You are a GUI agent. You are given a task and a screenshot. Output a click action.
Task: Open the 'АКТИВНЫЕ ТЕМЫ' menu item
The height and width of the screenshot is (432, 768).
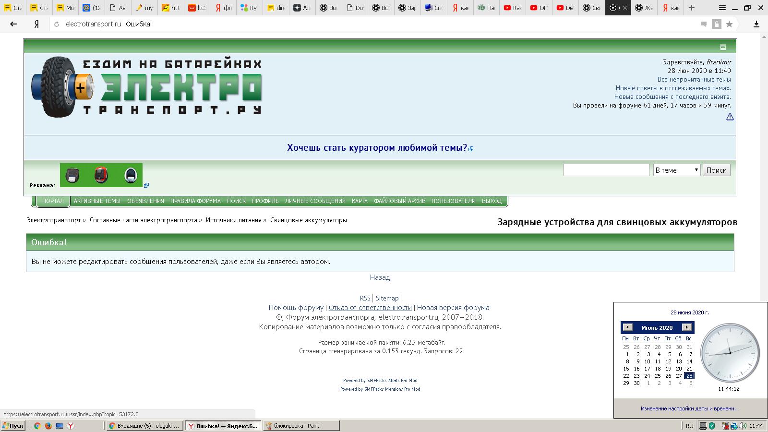pos(97,201)
